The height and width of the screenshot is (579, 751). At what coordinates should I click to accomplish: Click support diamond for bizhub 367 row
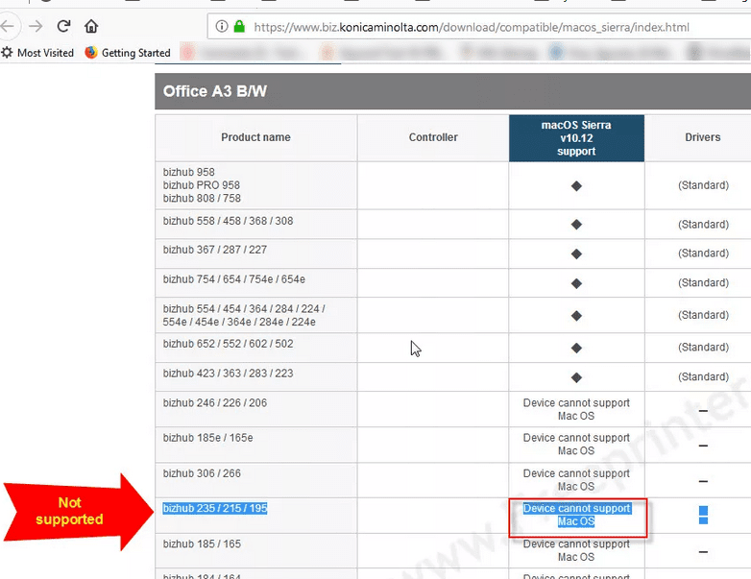tap(576, 253)
